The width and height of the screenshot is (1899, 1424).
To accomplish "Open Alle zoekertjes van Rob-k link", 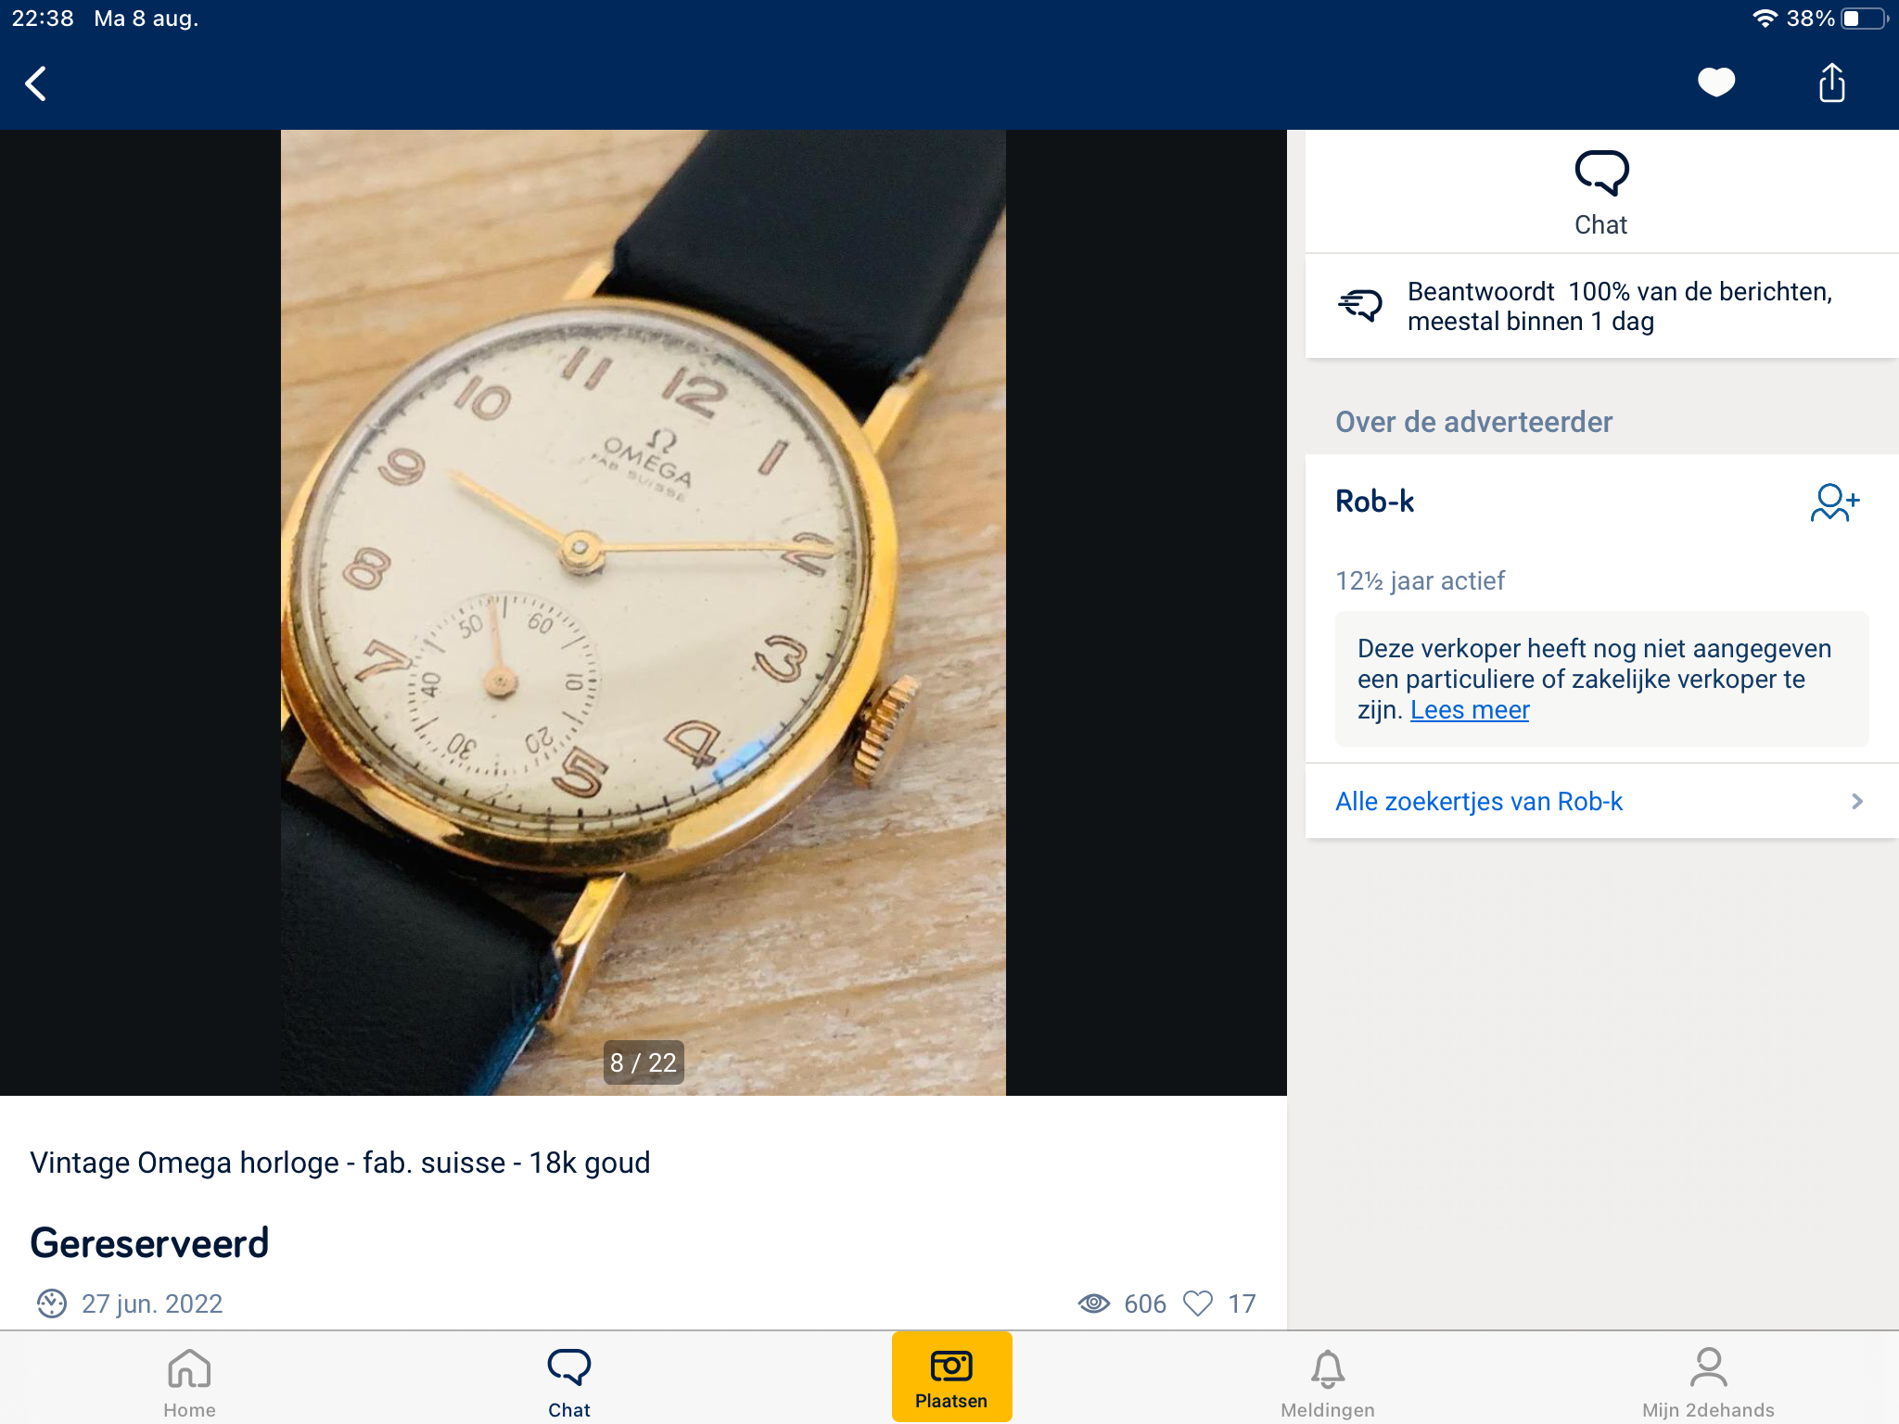I will [x=1479, y=802].
